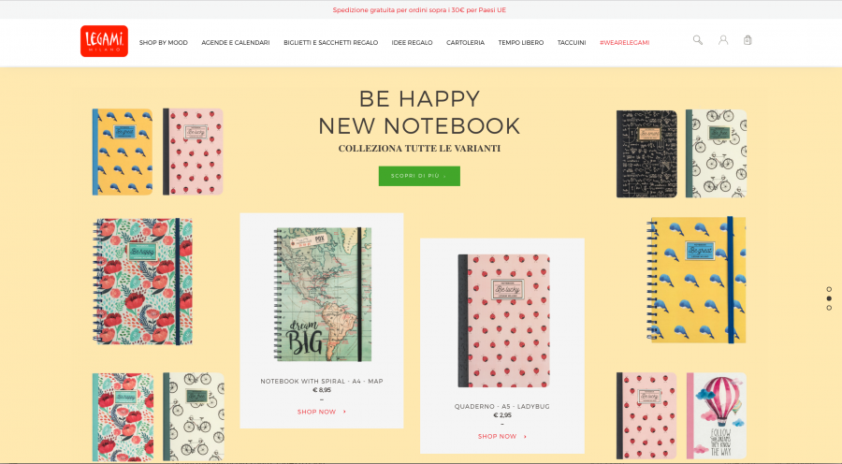
Task: Open Biglietti e Sacchetti Regalo menu
Action: point(331,42)
